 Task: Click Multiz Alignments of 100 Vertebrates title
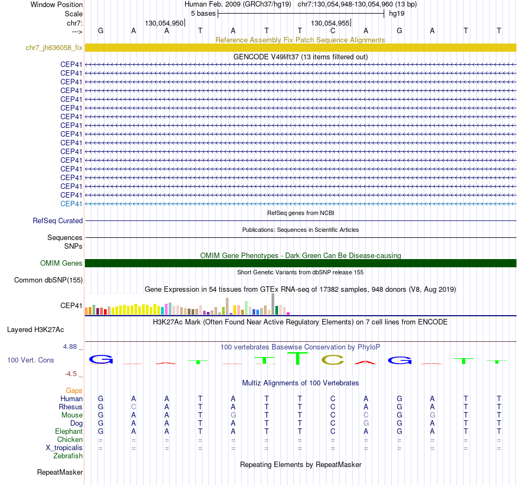point(300,383)
